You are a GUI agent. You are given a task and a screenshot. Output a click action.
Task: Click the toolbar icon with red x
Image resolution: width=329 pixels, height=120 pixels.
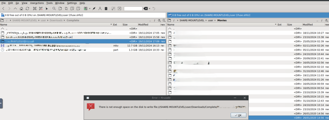click(x=41, y=9)
